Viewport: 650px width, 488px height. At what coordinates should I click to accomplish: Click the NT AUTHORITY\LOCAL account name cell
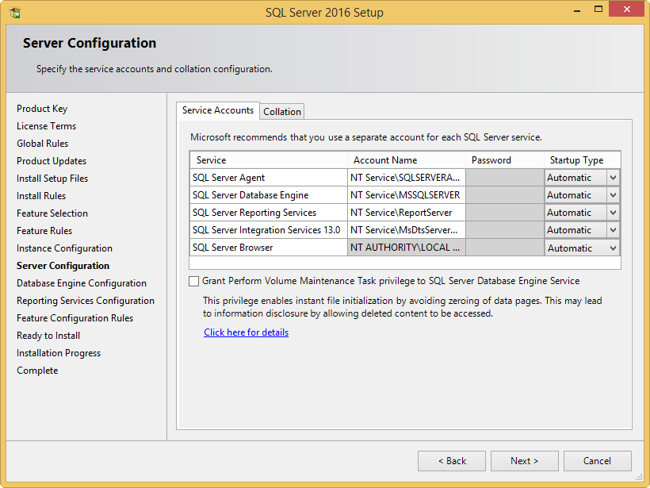click(x=406, y=248)
